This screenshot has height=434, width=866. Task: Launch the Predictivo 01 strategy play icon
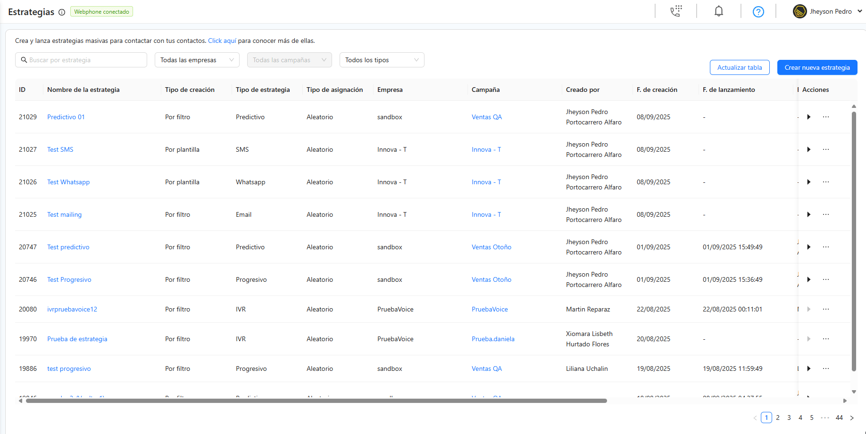(x=808, y=117)
